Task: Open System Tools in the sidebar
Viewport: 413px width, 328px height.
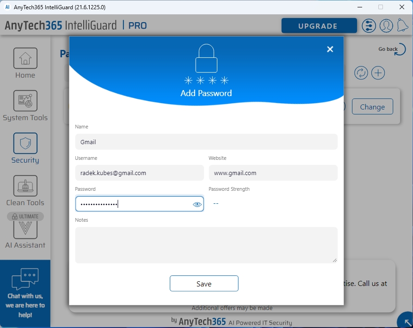Action: click(x=25, y=106)
